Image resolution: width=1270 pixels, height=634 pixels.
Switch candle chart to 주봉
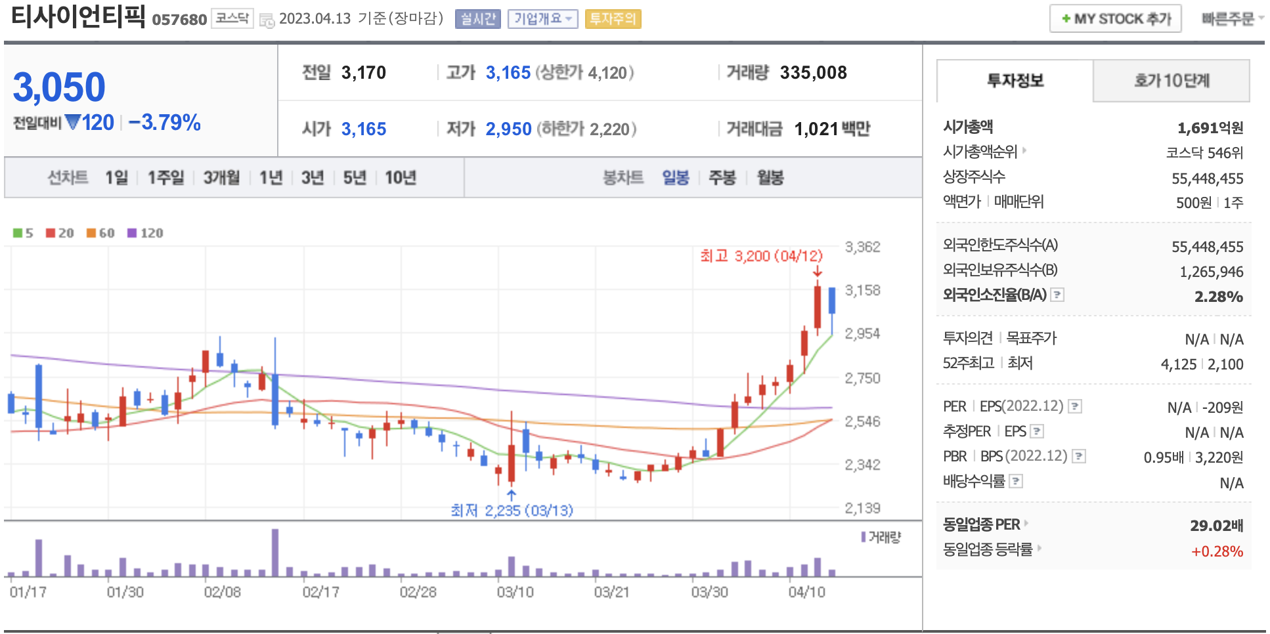(722, 178)
